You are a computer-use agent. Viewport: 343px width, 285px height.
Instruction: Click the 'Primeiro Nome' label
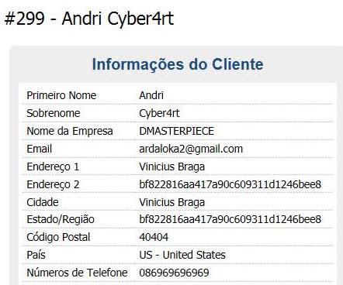[x=61, y=95]
